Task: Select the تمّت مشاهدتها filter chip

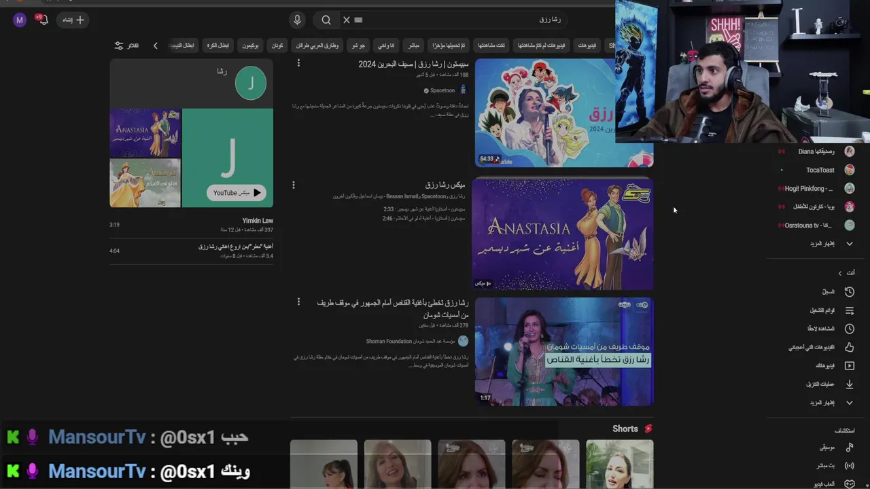Action: pyautogui.click(x=491, y=46)
